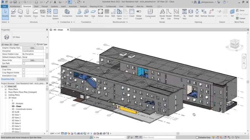
Task: Click Edit button for Show Grids
Action: pyautogui.click(x=33, y=60)
